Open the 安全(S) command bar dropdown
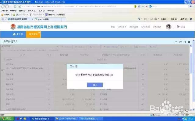Screen dimensions: 195x121 (175, 19)
